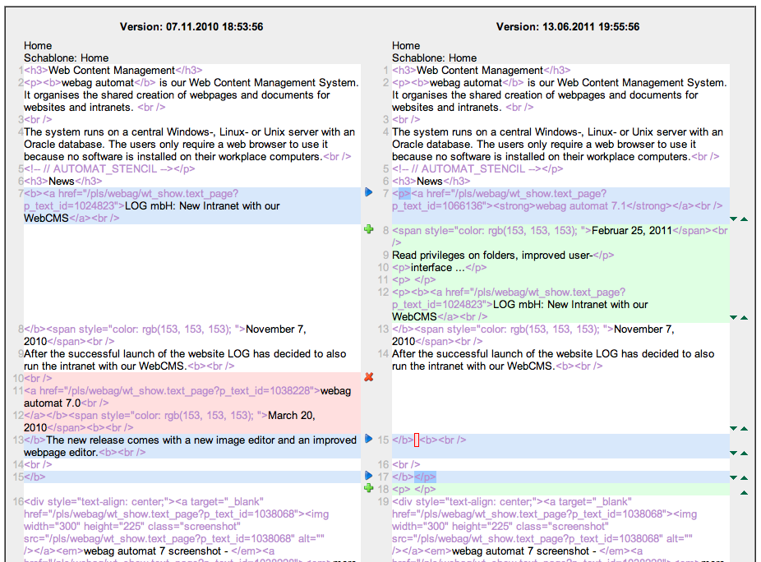Screen dimensions: 761x562
Task: Select the 'Version: 07.11.2010 18:53:56' header
Action: [x=191, y=27]
